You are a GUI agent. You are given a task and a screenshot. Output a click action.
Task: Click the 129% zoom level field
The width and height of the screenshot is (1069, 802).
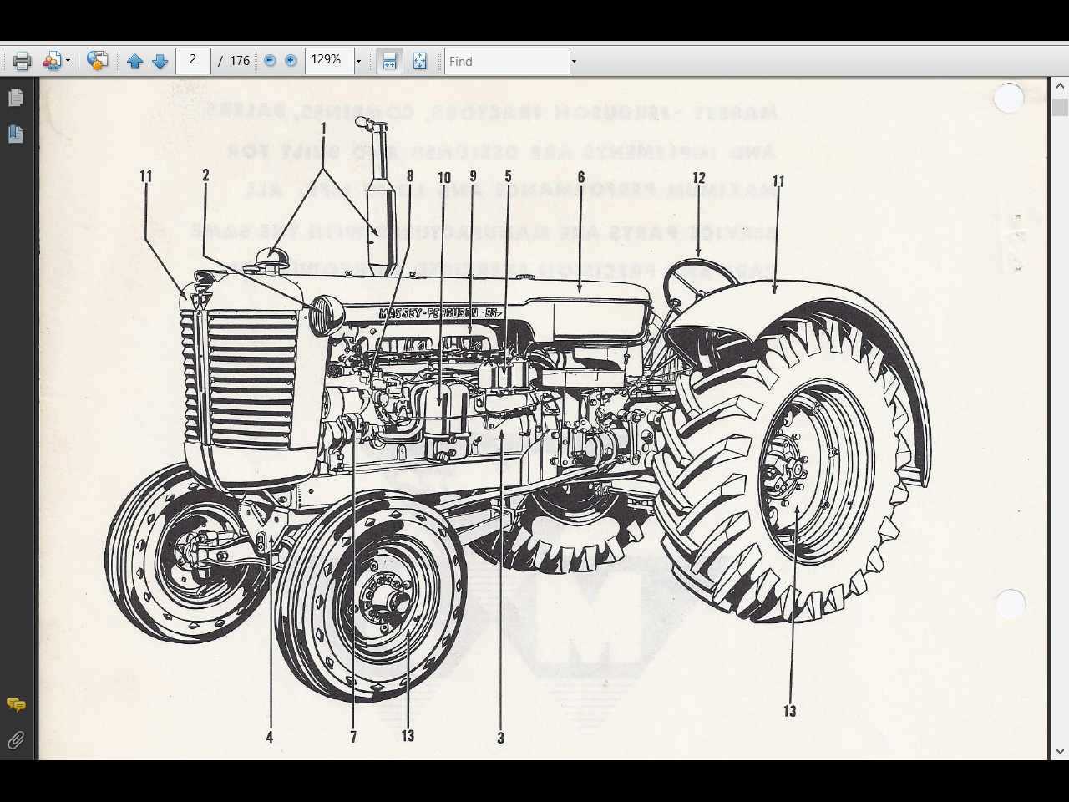point(329,60)
